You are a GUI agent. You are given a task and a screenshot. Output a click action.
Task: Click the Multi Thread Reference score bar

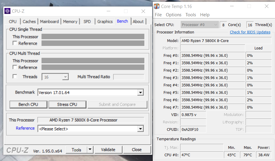point(93,67)
